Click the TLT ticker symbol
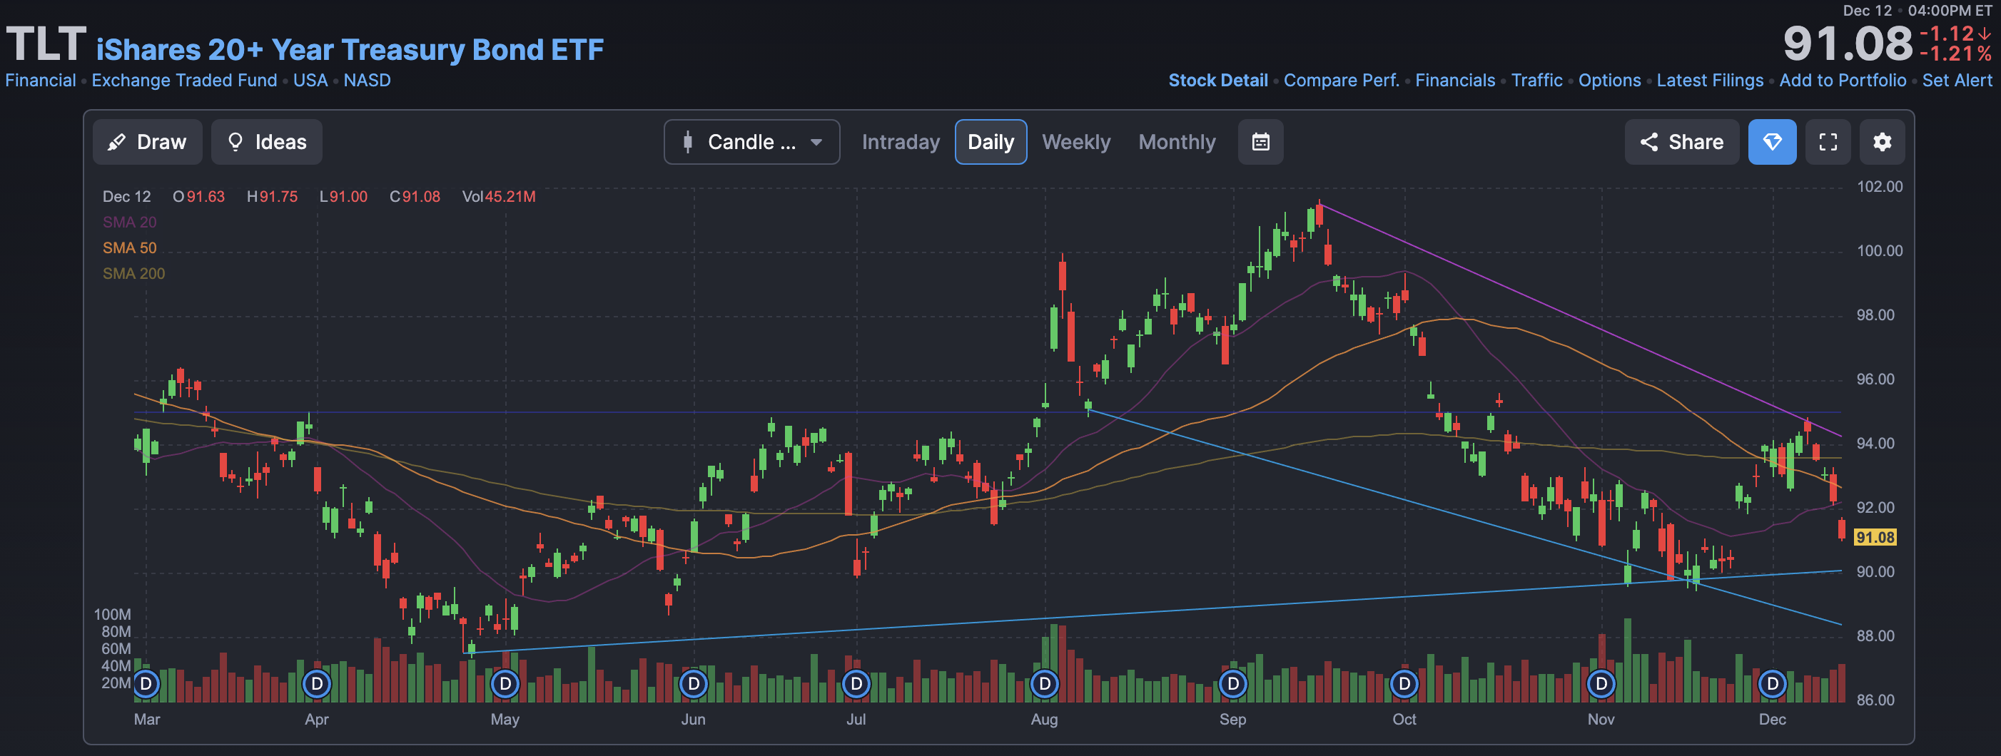 click(46, 44)
